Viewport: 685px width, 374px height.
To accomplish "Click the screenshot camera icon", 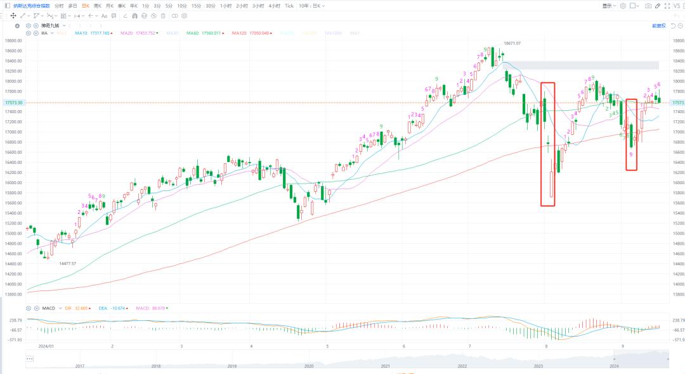I will pyautogui.click(x=648, y=6).
